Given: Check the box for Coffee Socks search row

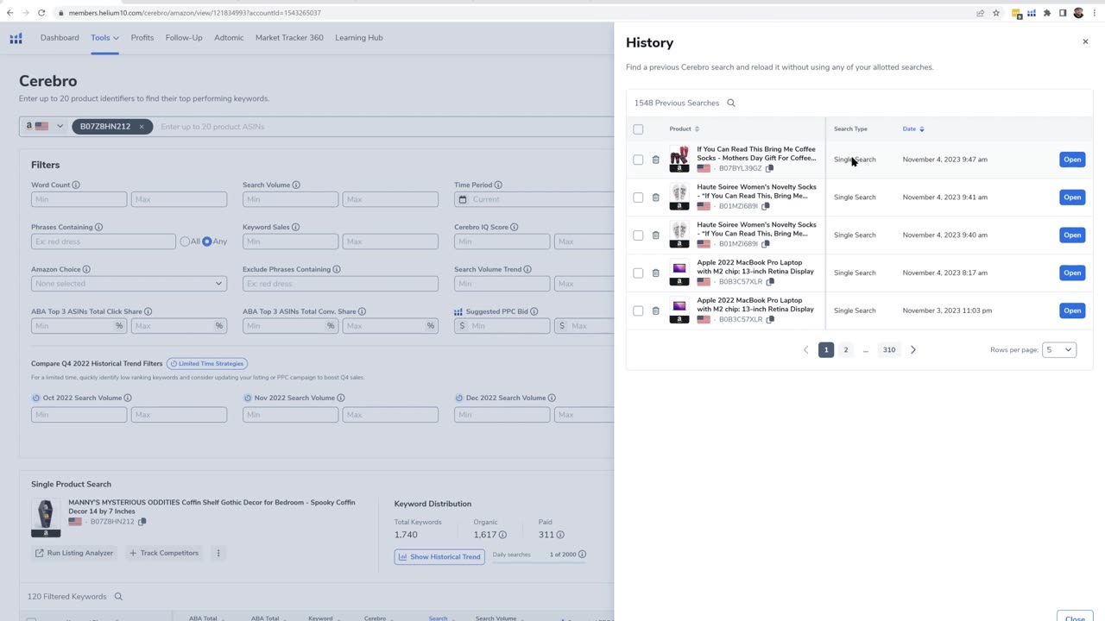Looking at the screenshot, I should pyautogui.click(x=638, y=160).
